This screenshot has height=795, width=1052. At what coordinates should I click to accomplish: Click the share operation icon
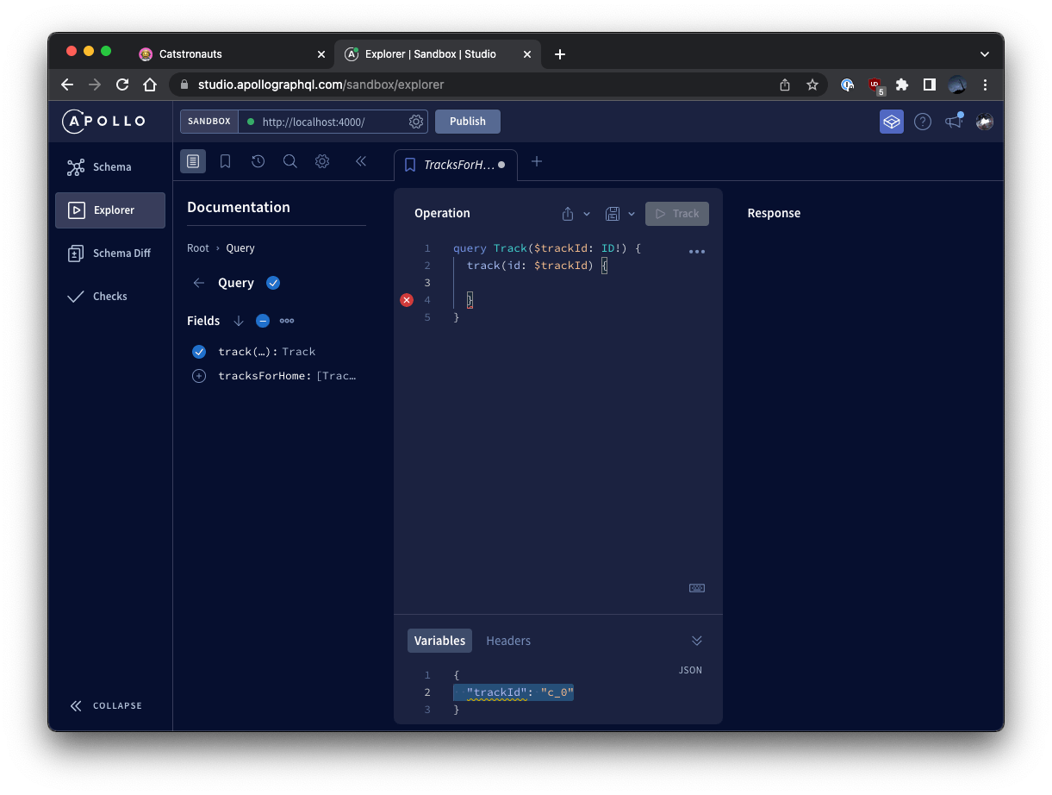point(568,214)
